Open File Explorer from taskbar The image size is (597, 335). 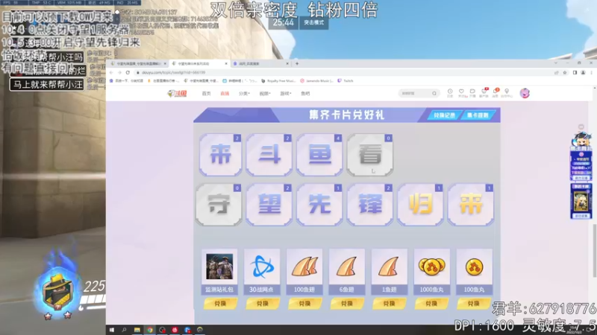tap(137, 330)
